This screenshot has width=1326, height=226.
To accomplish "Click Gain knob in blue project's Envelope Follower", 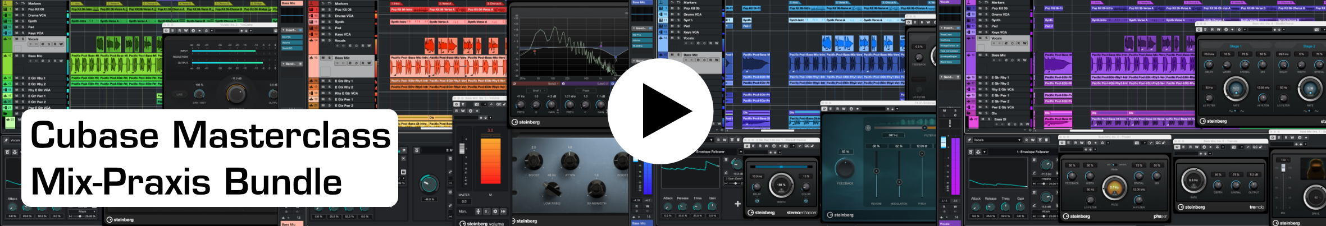I will pyautogui.click(x=712, y=207).
